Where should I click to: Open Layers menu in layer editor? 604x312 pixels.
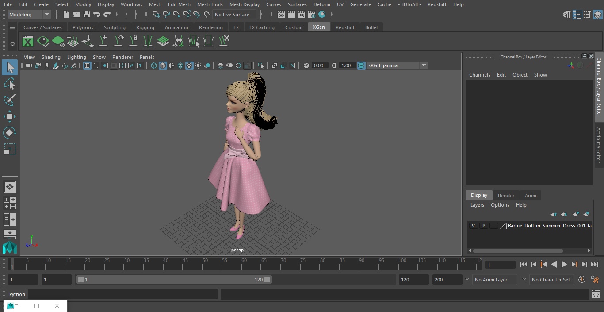[477, 205]
